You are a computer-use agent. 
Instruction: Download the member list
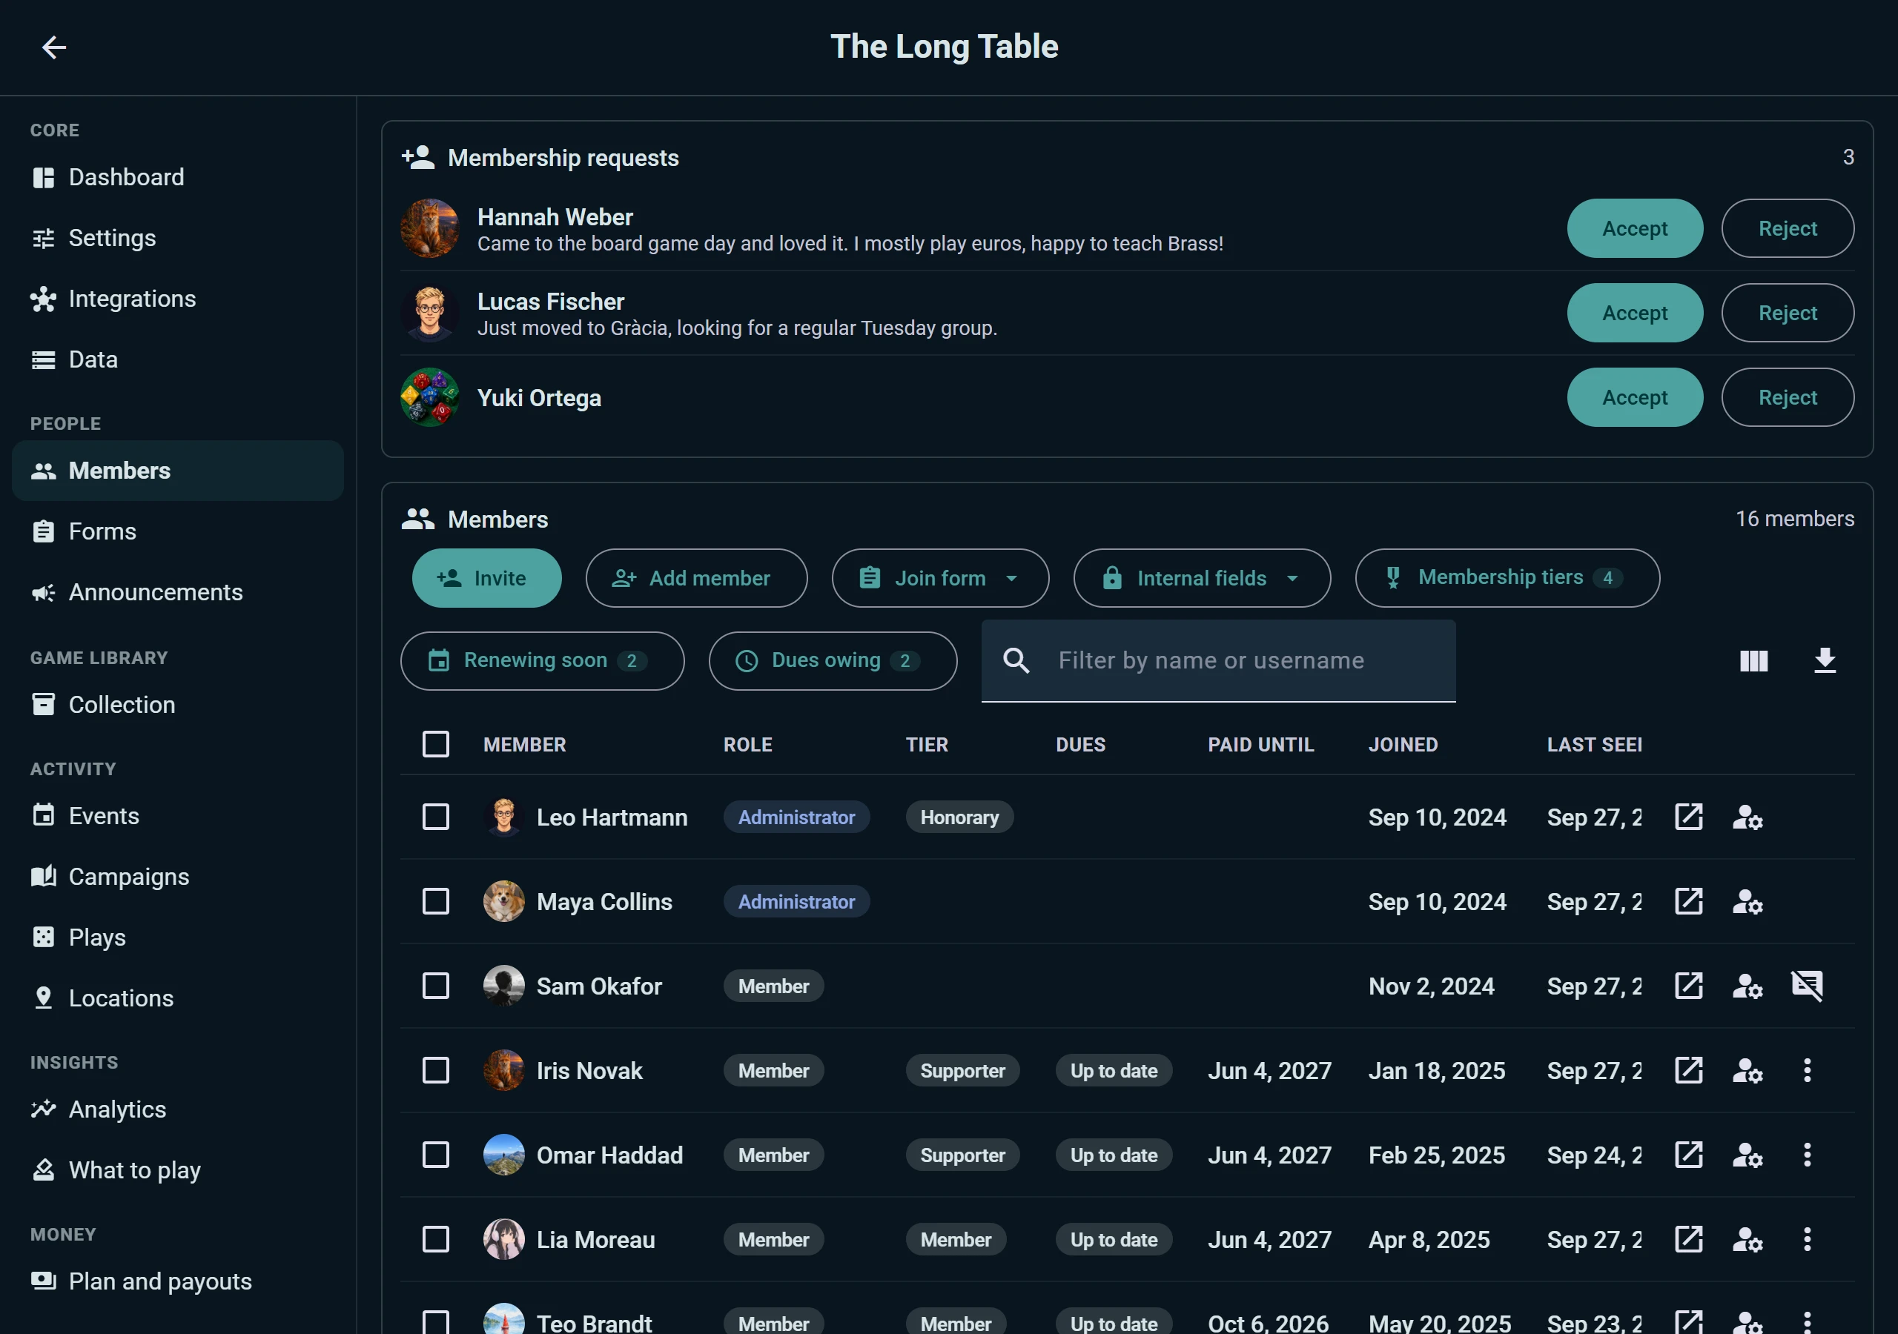(1825, 660)
